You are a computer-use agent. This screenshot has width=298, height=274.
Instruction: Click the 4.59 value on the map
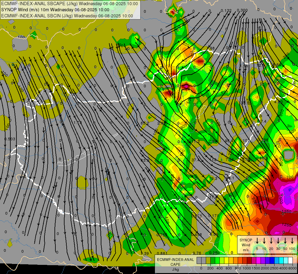click(x=214, y=234)
